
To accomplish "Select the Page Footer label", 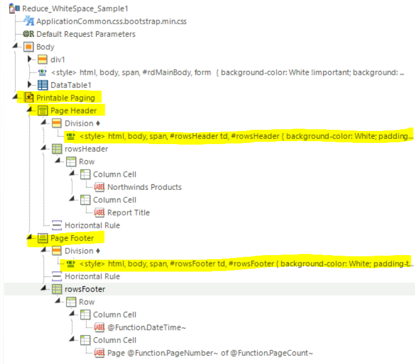I will point(72,238).
